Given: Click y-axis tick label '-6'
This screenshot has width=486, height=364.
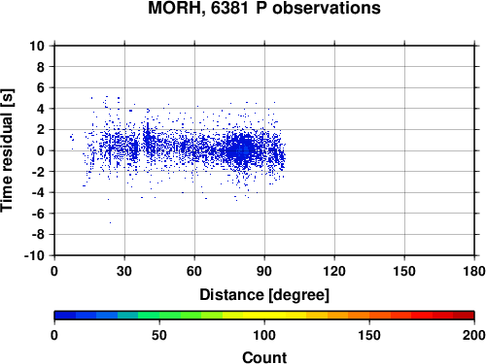Looking at the screenshot, I should [38, 214].
